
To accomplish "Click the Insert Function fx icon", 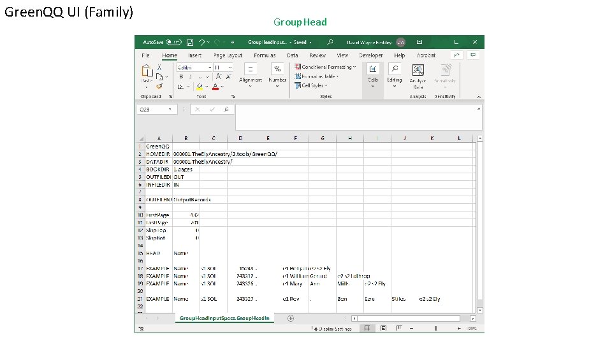I will click(226, 110).
